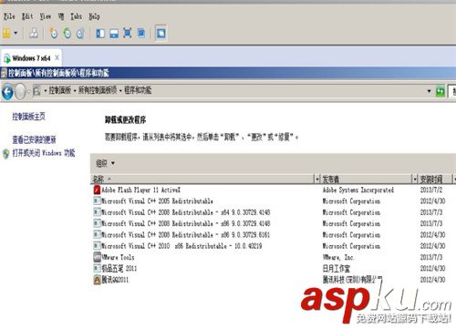Expand the 组织 dropdown menu

[x=105, y=163]
